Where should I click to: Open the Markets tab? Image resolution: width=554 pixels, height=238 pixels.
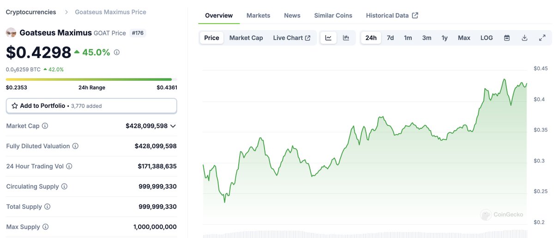[x=259, y=16]
